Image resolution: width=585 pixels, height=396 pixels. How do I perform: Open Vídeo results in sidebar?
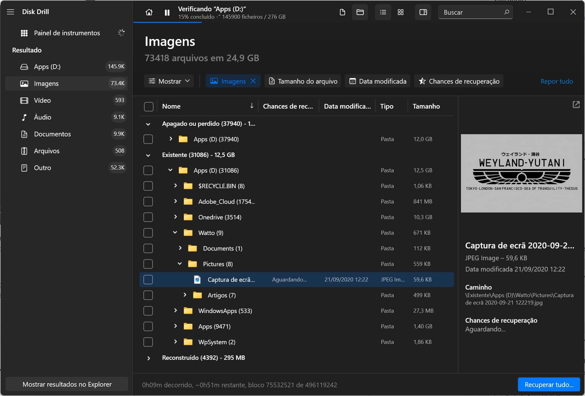(42, 100)
